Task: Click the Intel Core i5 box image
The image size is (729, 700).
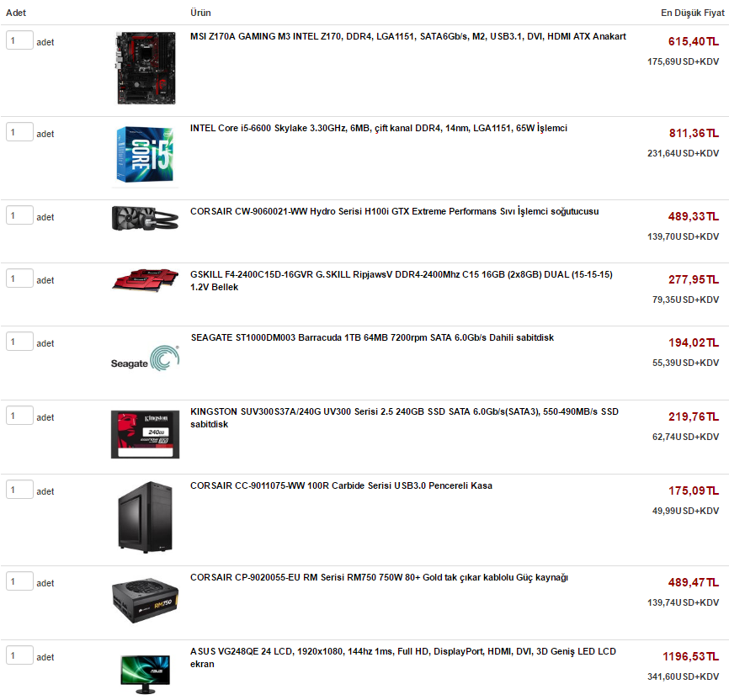Action: 145,154
